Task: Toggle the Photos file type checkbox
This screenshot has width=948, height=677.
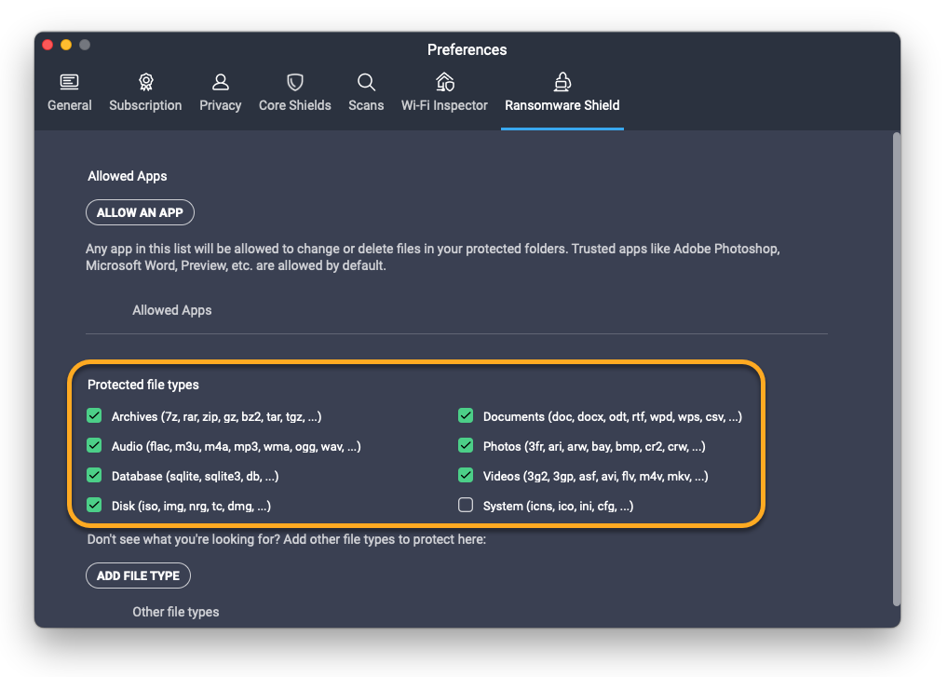Action: [x=466, y=446]
